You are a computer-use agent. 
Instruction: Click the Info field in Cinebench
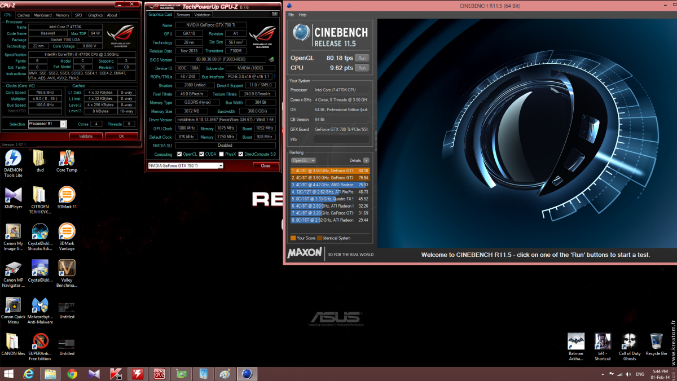click(341, 139)
